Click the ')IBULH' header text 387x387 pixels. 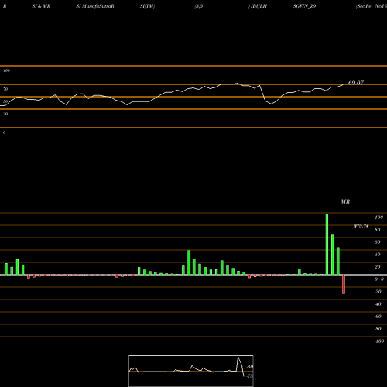pyautogui.click(x=258, y=6)
